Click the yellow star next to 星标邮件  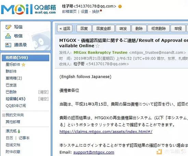(24, 65)
